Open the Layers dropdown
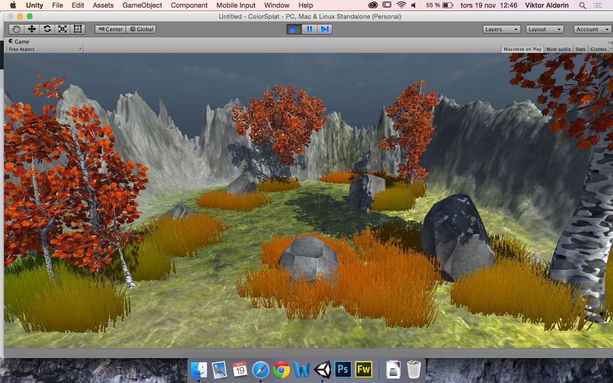Viewport: 613px width, 383px height. click(x=501, y=29)
